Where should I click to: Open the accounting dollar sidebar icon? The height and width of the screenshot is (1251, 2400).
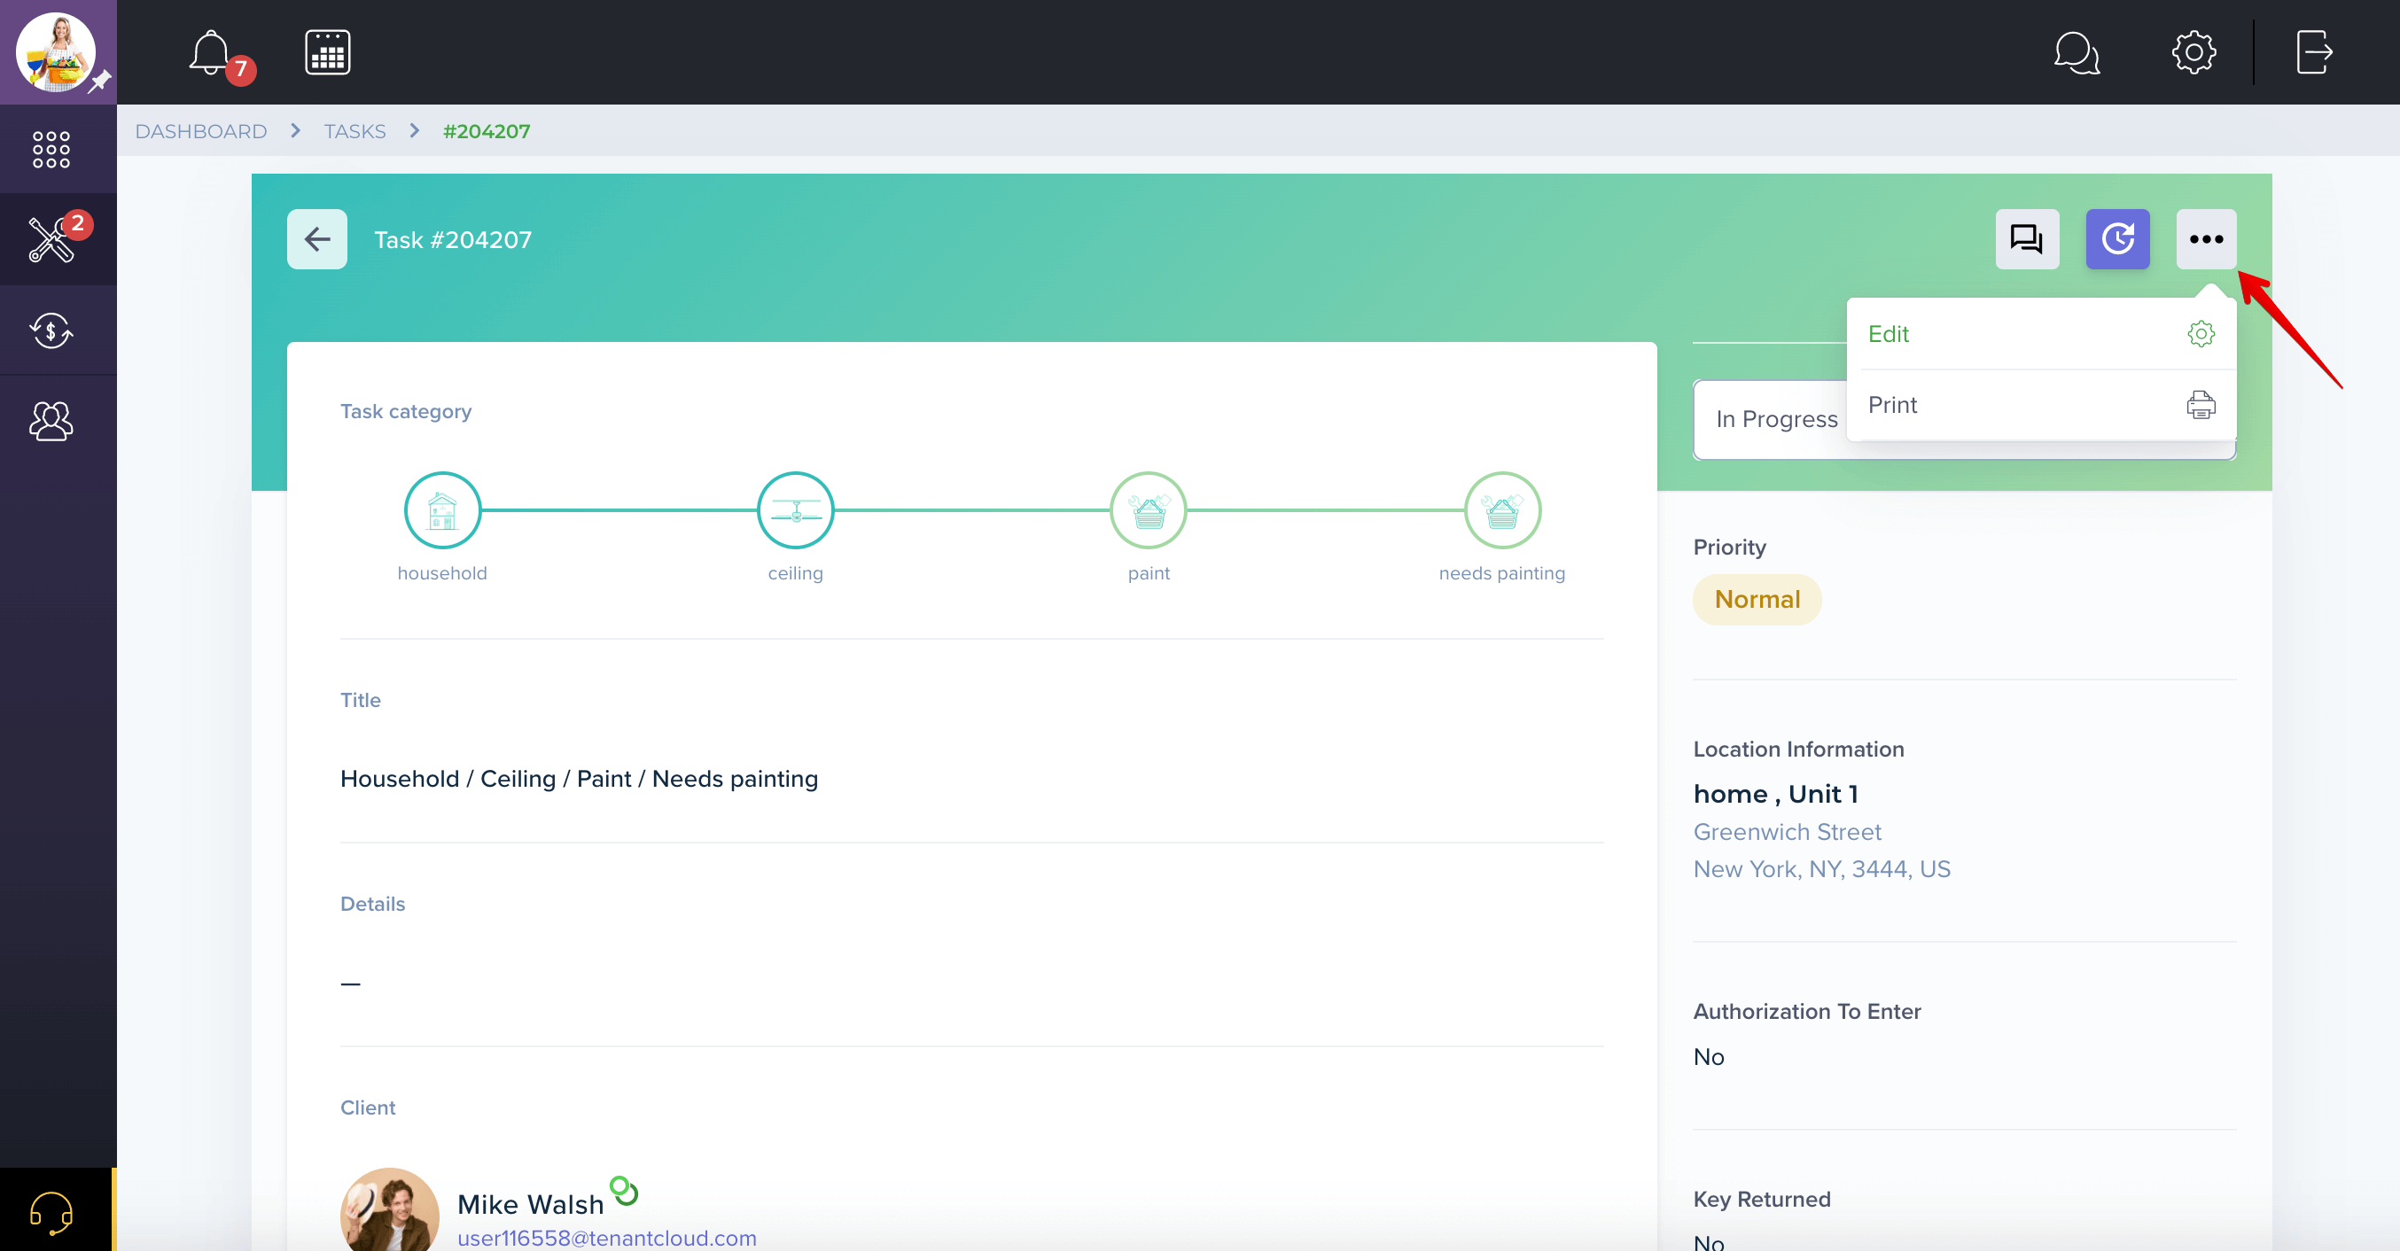click(x=51, y=330)
